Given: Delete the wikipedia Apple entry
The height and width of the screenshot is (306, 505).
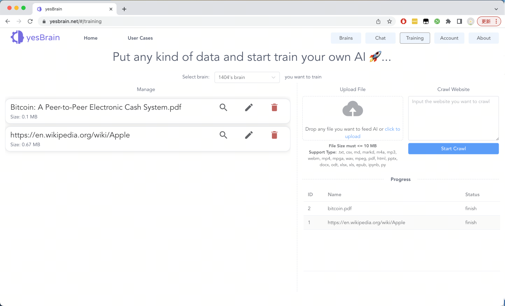Looking at the screenshot, I should (274, 135).
